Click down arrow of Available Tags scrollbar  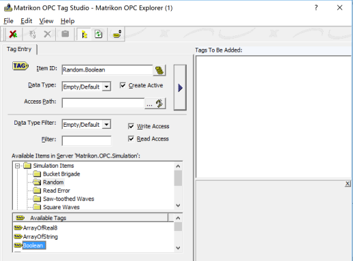coord(178,248)
